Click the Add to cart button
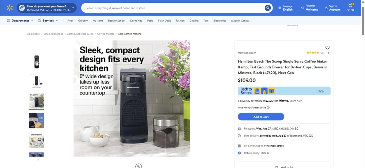Viewport: 365px width, 168px height. coord(261,117)
